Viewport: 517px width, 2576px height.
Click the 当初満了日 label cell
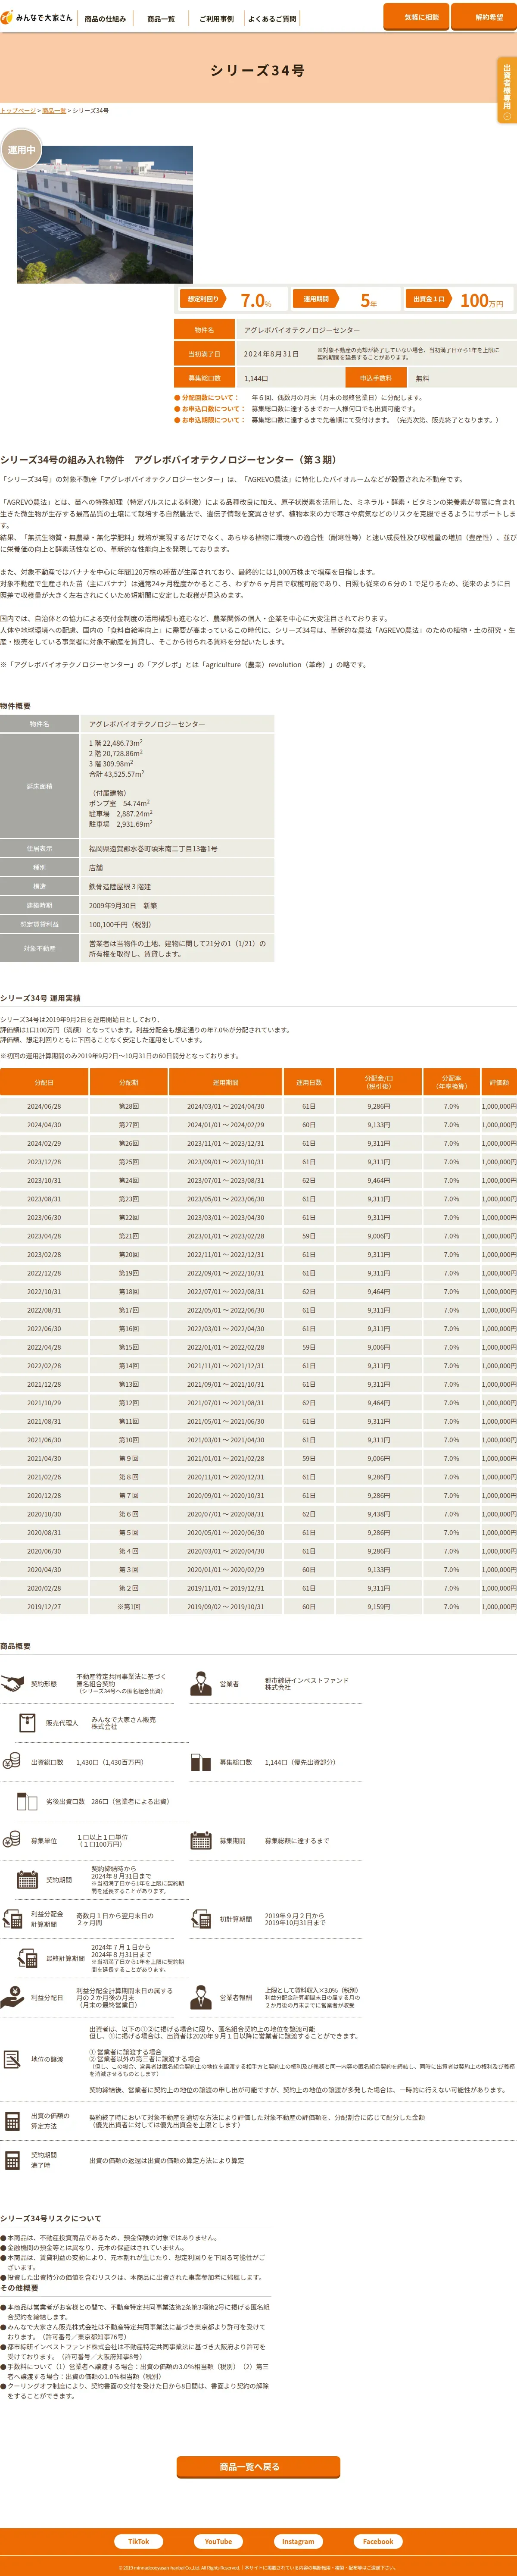pyautogui.click(x=204, y=354)
